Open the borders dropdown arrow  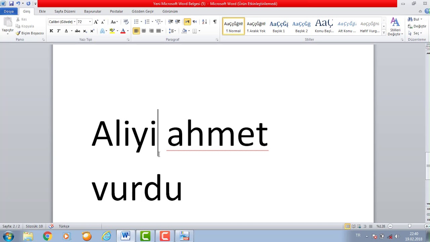coord(199,31)
